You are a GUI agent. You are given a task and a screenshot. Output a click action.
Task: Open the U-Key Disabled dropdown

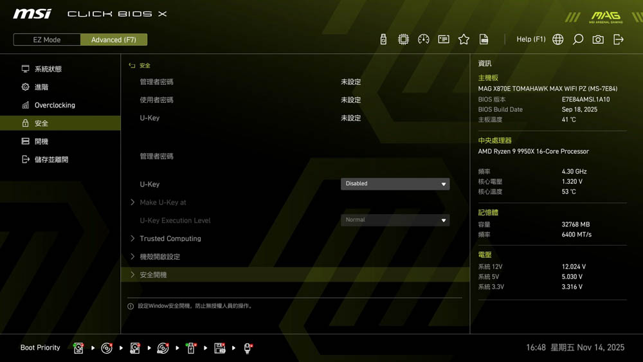click(395, 184)
